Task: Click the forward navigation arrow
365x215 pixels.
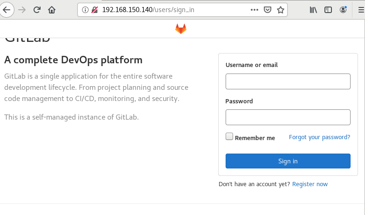Action: 22,9
